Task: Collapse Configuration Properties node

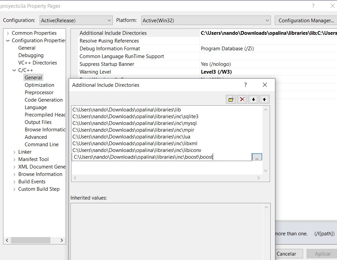Action: click(x=8, y=41)
